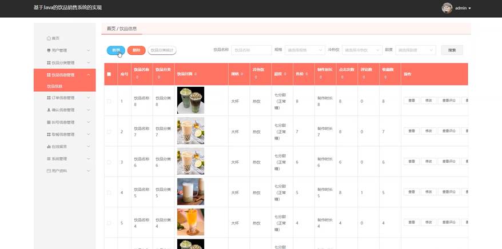Click cell '饮品名称 8' in row 1
502x249 pixels.
pos(141,101)
